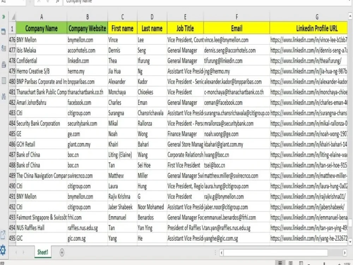Select cell with GCH Retail
Screen dimensions: 353x265
(x=41, y=144)
